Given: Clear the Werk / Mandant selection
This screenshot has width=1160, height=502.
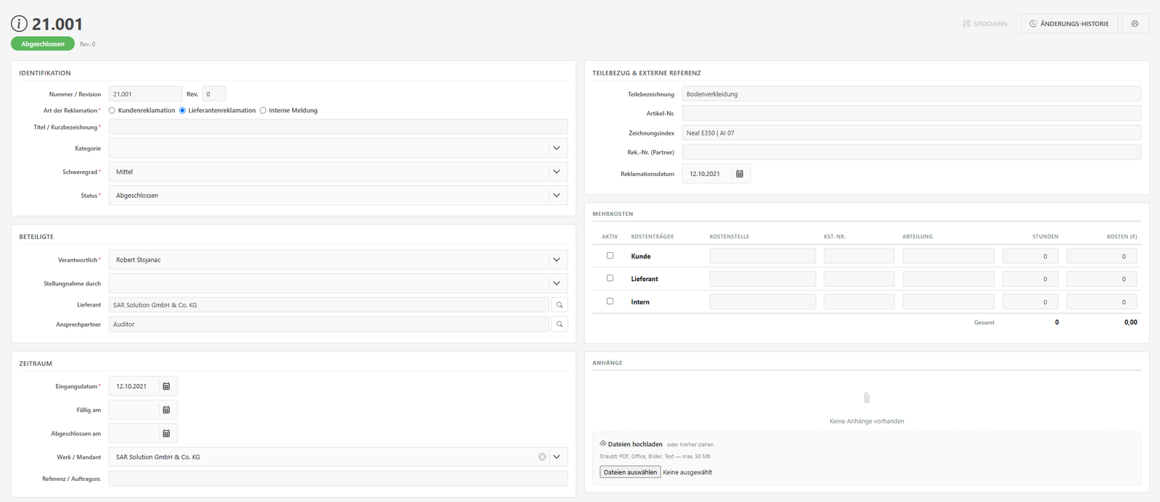Looking at the screenshot, I should click(x=542, y=457).
